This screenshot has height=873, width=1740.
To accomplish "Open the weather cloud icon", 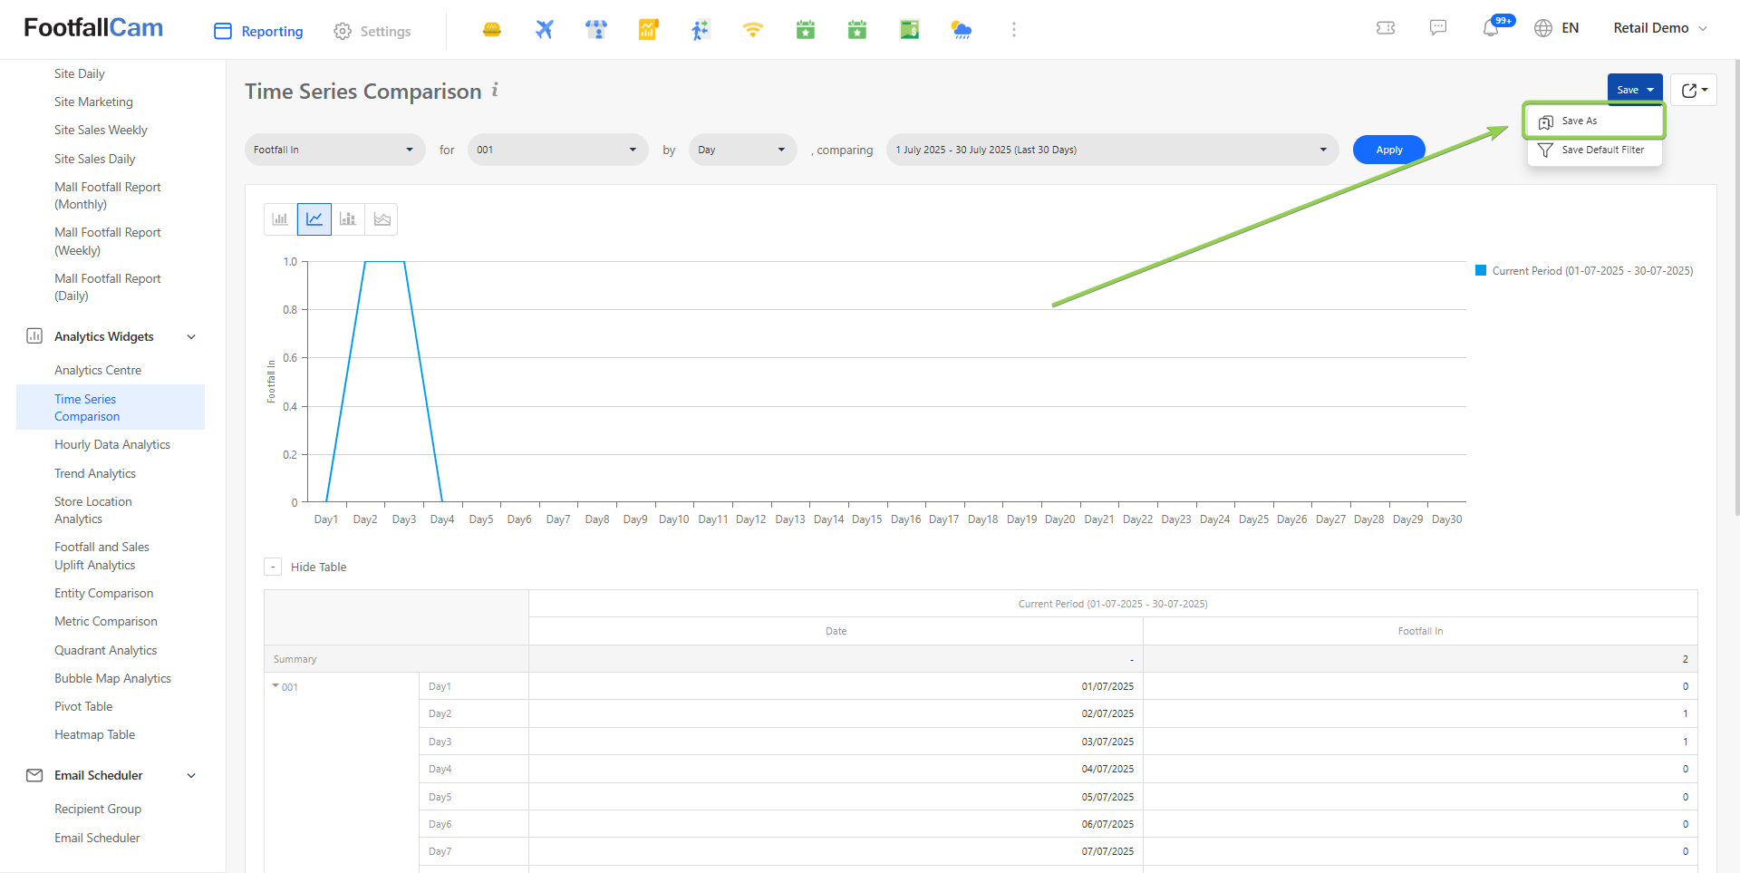I will click(962, 30).
